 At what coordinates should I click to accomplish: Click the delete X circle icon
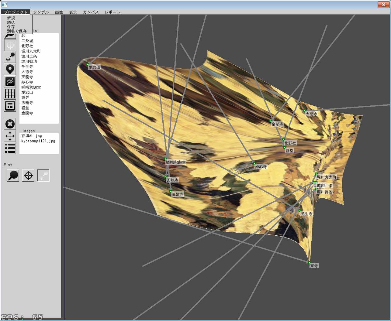pos(10,124)
